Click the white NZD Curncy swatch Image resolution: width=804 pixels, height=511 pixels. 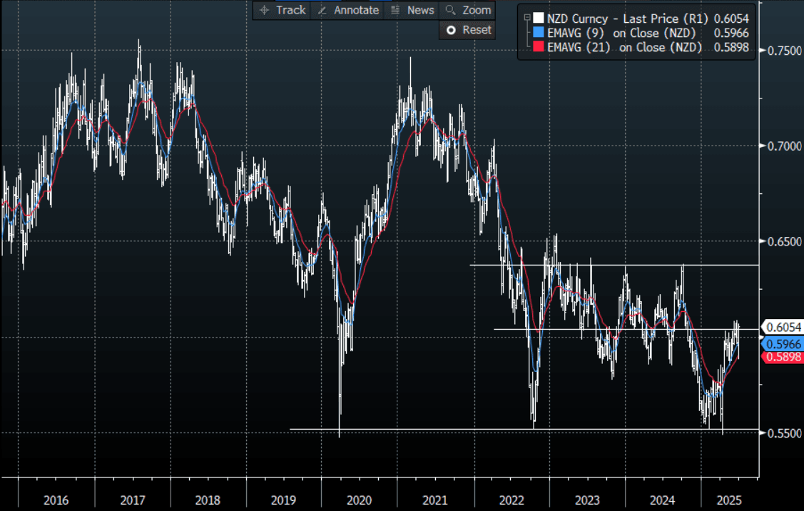(539, 18)
